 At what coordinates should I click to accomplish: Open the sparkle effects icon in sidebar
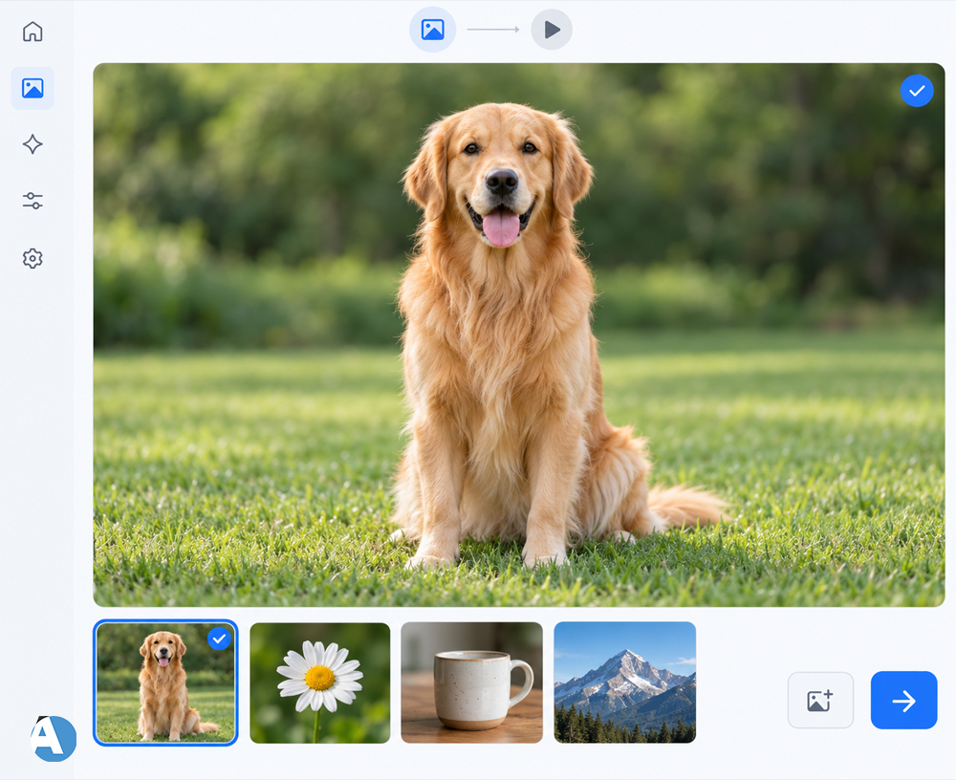(x=33, y=144)
